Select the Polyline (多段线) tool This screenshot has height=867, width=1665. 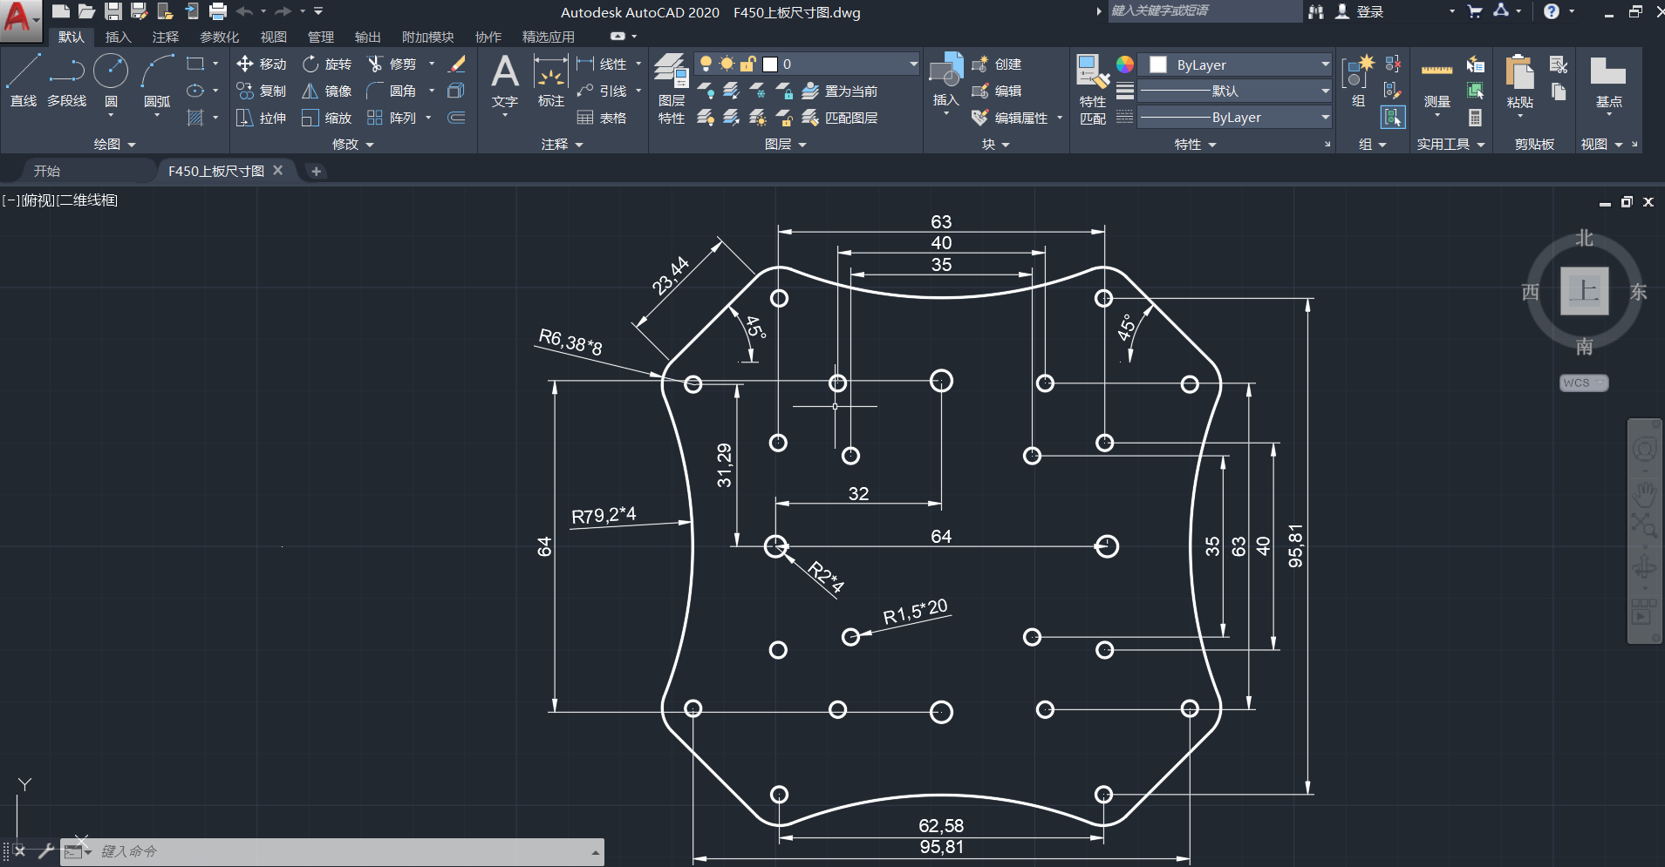[x=67, y=80]
